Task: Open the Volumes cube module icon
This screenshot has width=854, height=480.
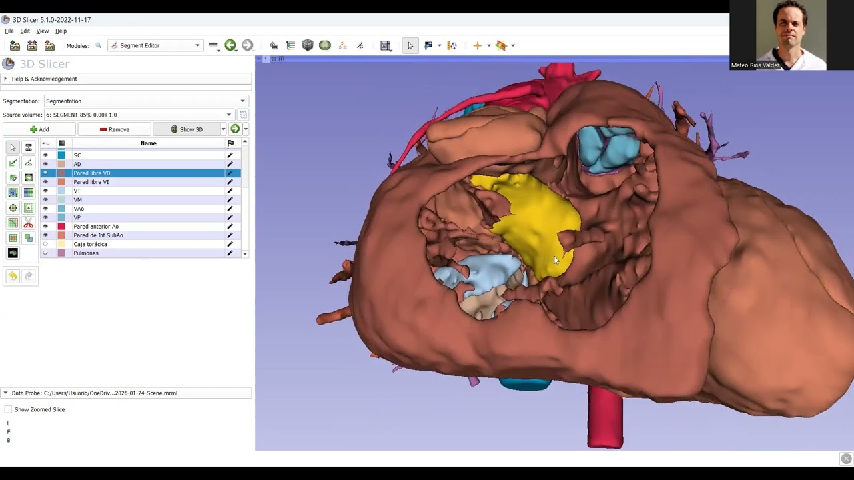Action: 308,45
